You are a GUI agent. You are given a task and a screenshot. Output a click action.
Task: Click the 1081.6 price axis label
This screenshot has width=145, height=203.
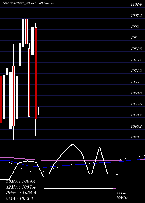point(136,49)
